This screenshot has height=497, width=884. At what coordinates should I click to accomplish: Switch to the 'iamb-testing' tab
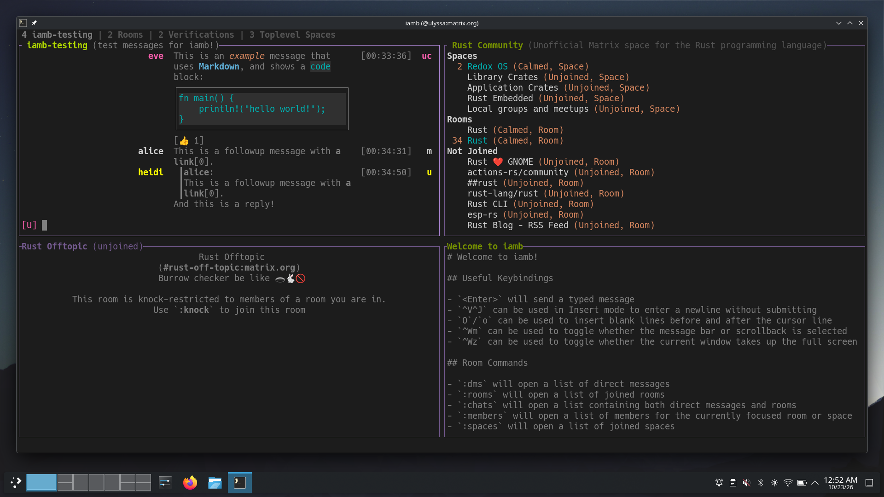57,35
